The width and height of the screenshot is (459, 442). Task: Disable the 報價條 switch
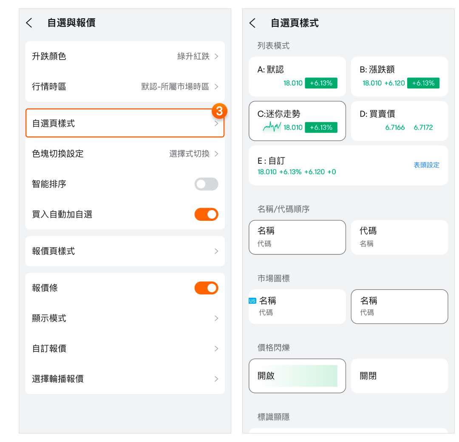coord(206,288)
